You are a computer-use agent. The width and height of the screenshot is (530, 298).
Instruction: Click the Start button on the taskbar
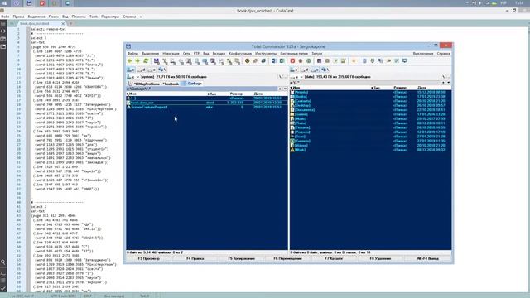(4, 3)
